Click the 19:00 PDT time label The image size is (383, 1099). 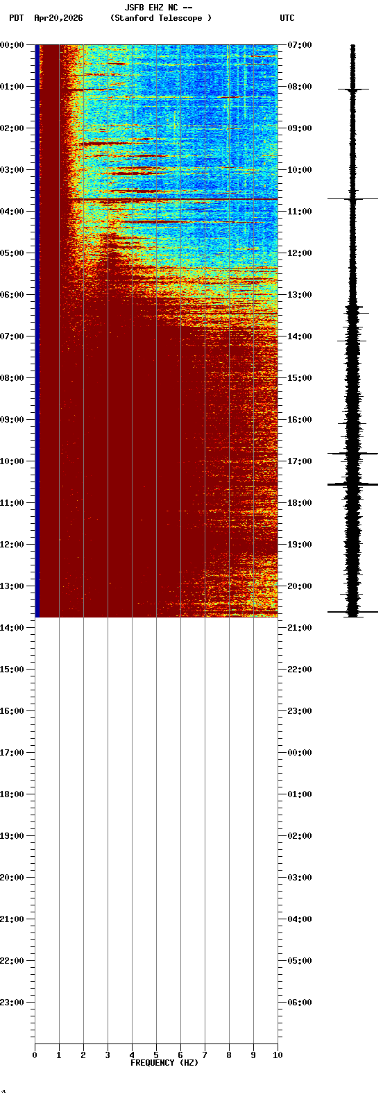(x=12, y=836)
